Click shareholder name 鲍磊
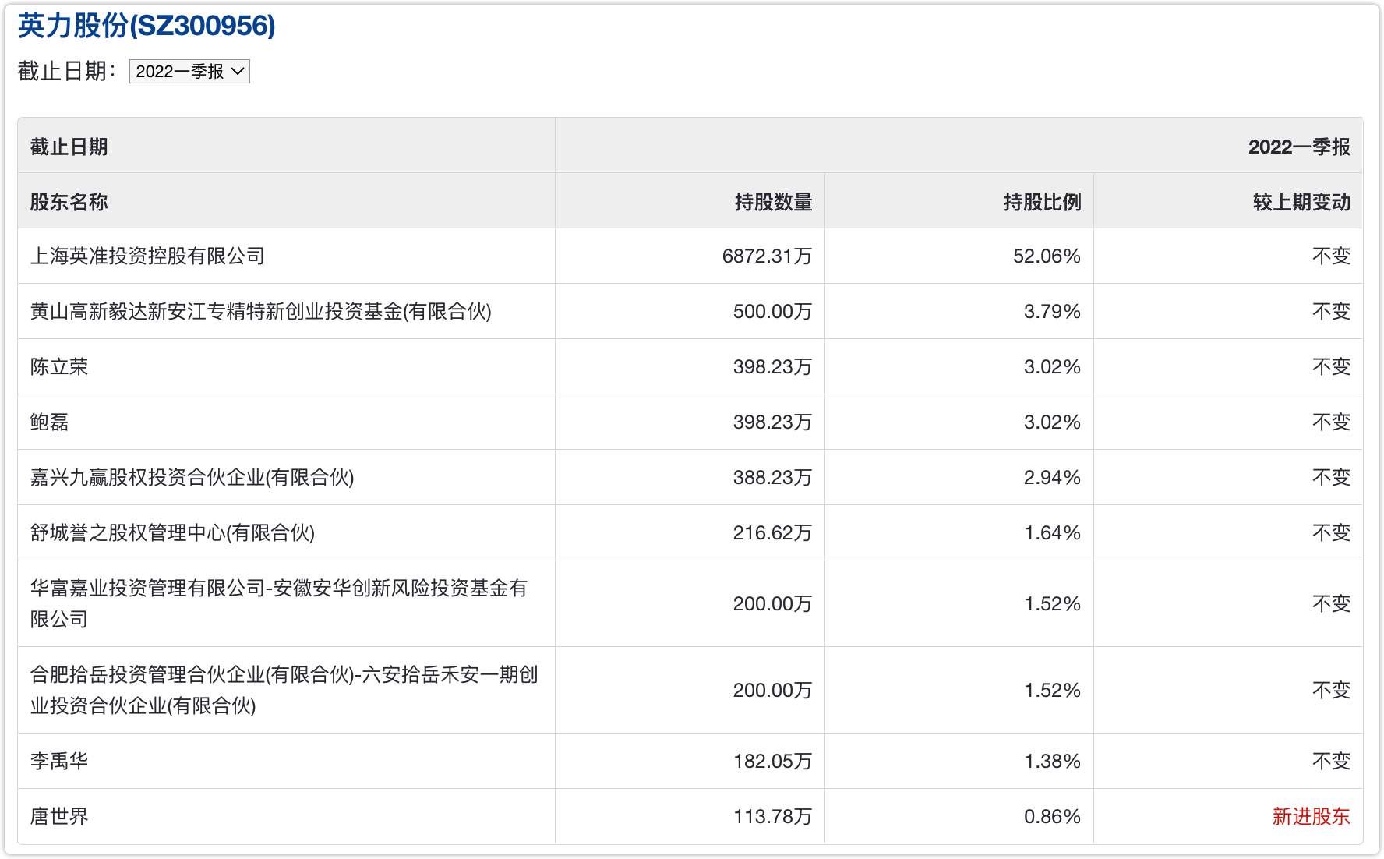 pyautogui.click(x=50, y=422)
